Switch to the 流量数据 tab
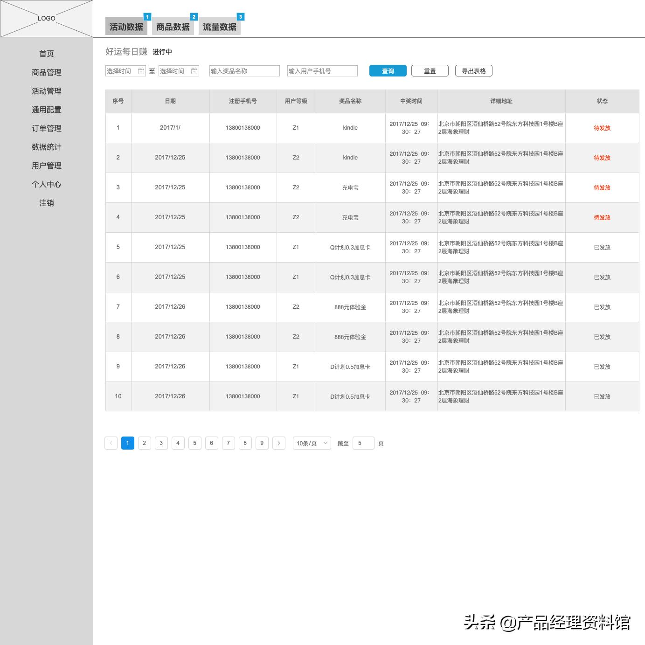 point(219,26)
